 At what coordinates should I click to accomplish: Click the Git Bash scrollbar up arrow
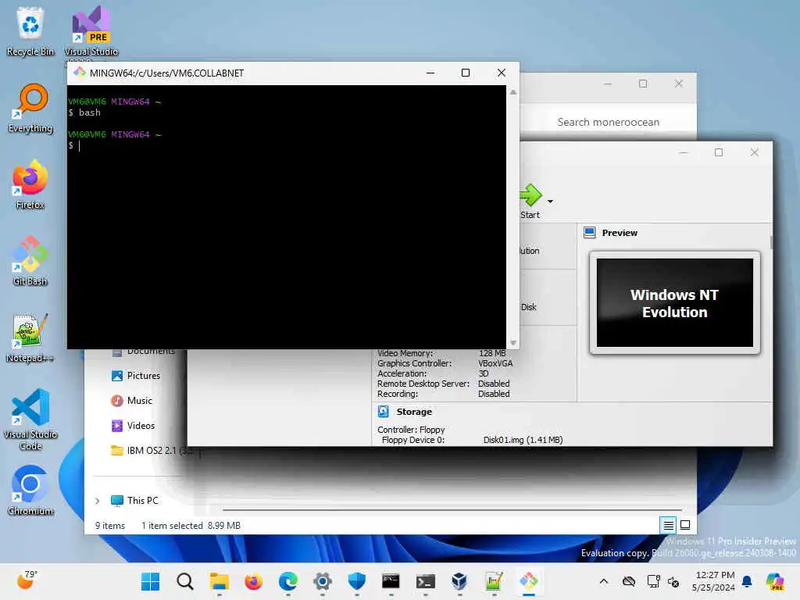tap(512, 92)
